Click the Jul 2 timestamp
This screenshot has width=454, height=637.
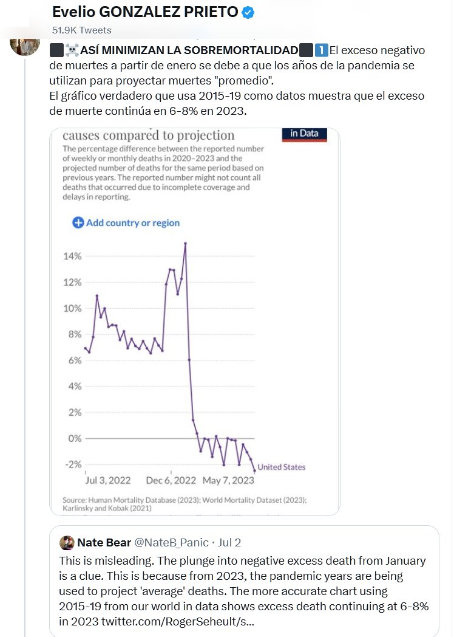click(229, 542)
